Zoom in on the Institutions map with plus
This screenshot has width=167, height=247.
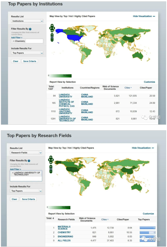(52, 34)
